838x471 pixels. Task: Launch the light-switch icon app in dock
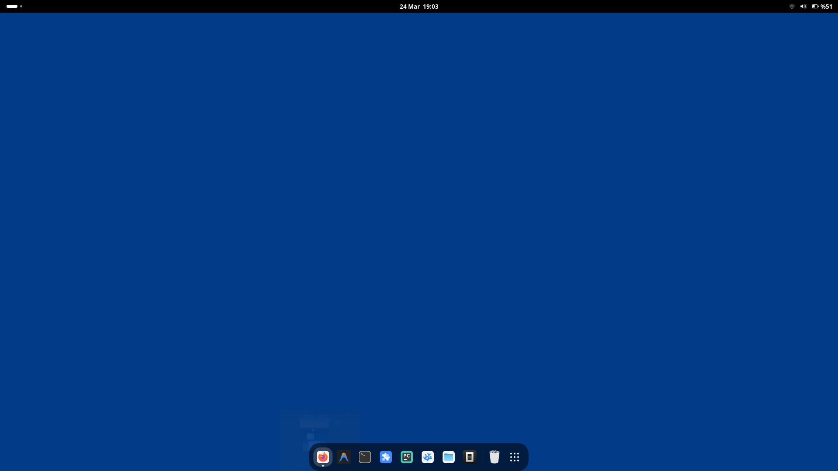[469, 457]
